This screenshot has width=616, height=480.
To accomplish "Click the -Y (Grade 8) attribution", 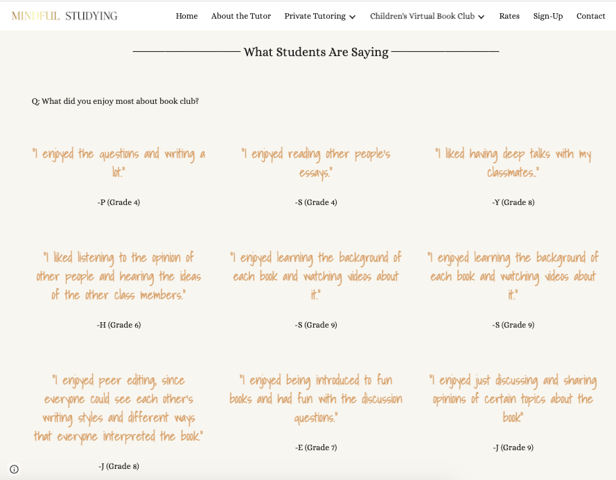I will tap(513, 202).
